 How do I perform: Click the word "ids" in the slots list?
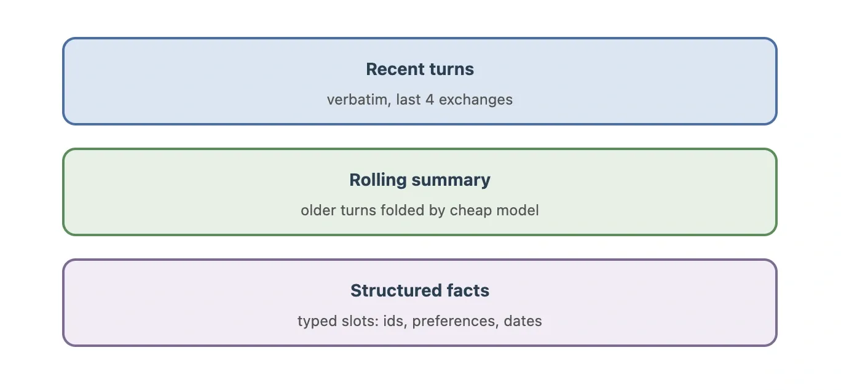[394, 321]
